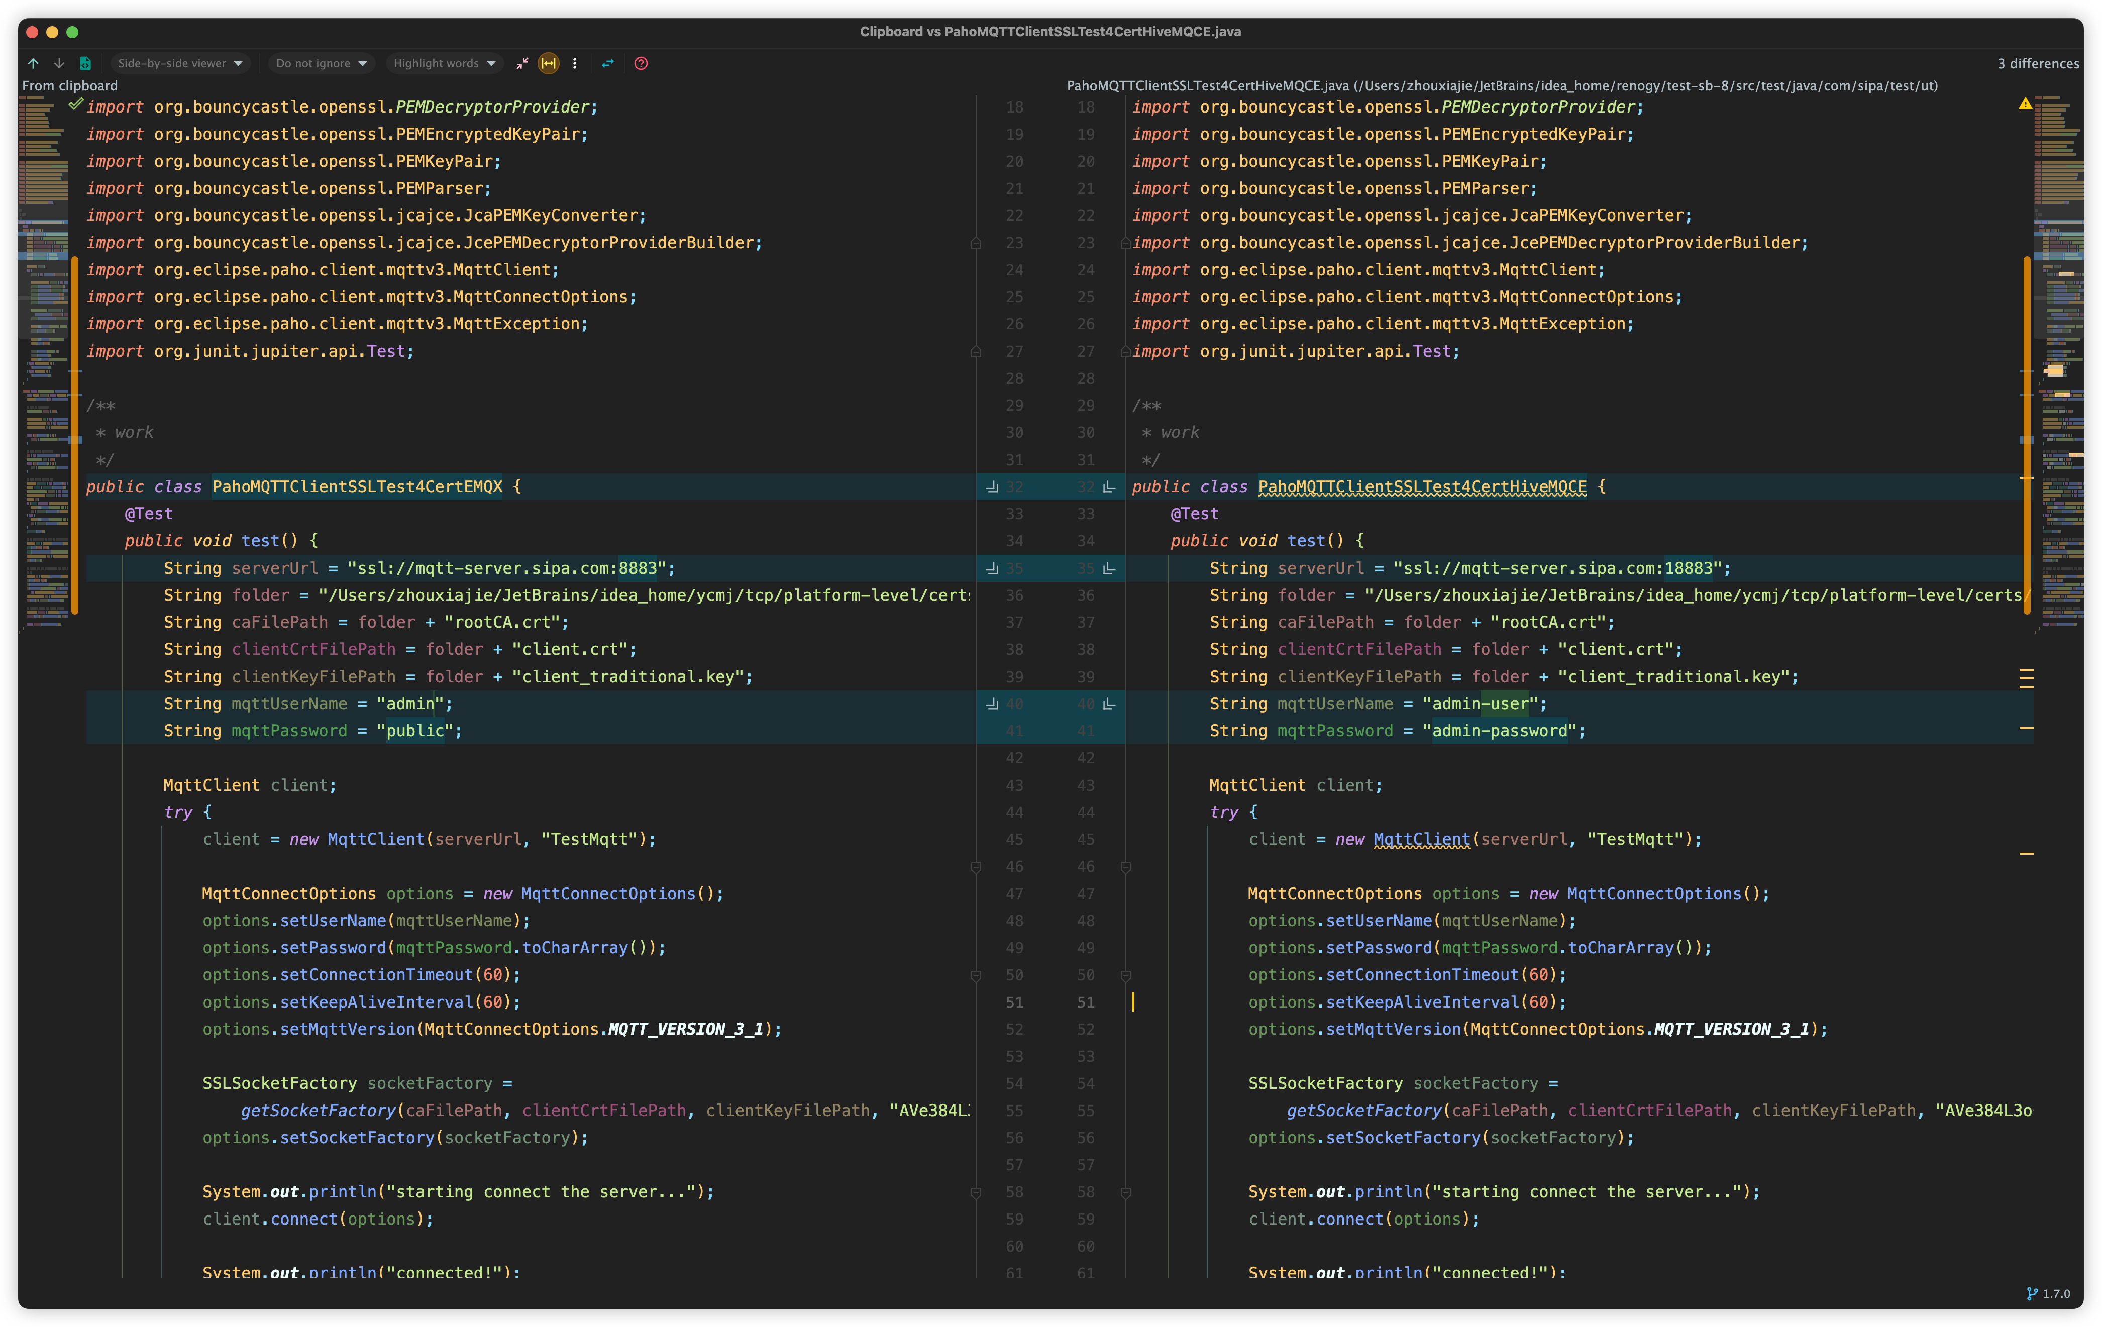The height and width of the screenshot is (1327, 2102).
Task: Click the yellow warning inspection icon
Action: coord(2025,104)
